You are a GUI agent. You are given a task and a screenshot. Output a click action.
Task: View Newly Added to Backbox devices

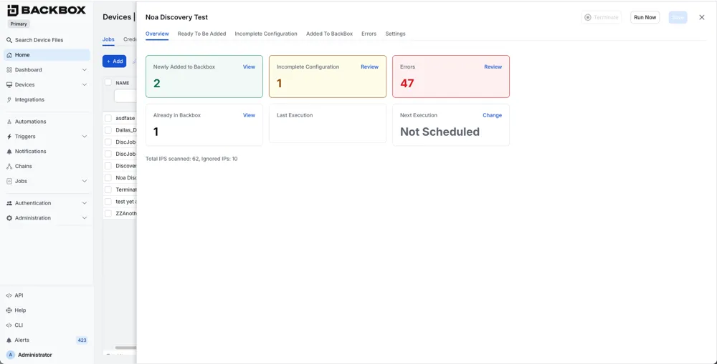point(249,67)
